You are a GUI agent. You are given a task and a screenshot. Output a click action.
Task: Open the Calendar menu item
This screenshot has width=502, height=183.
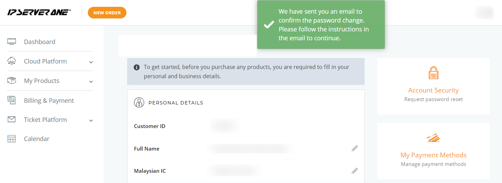37,139
